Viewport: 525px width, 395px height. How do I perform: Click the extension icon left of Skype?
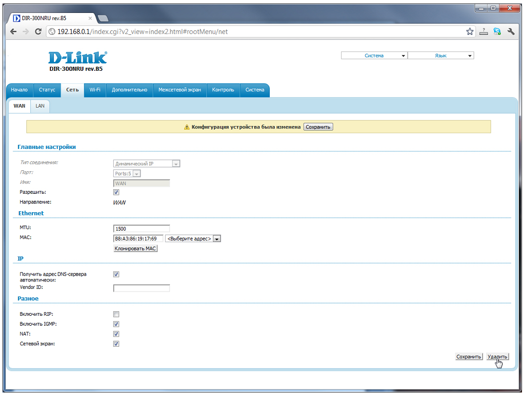tap(484, 31)
